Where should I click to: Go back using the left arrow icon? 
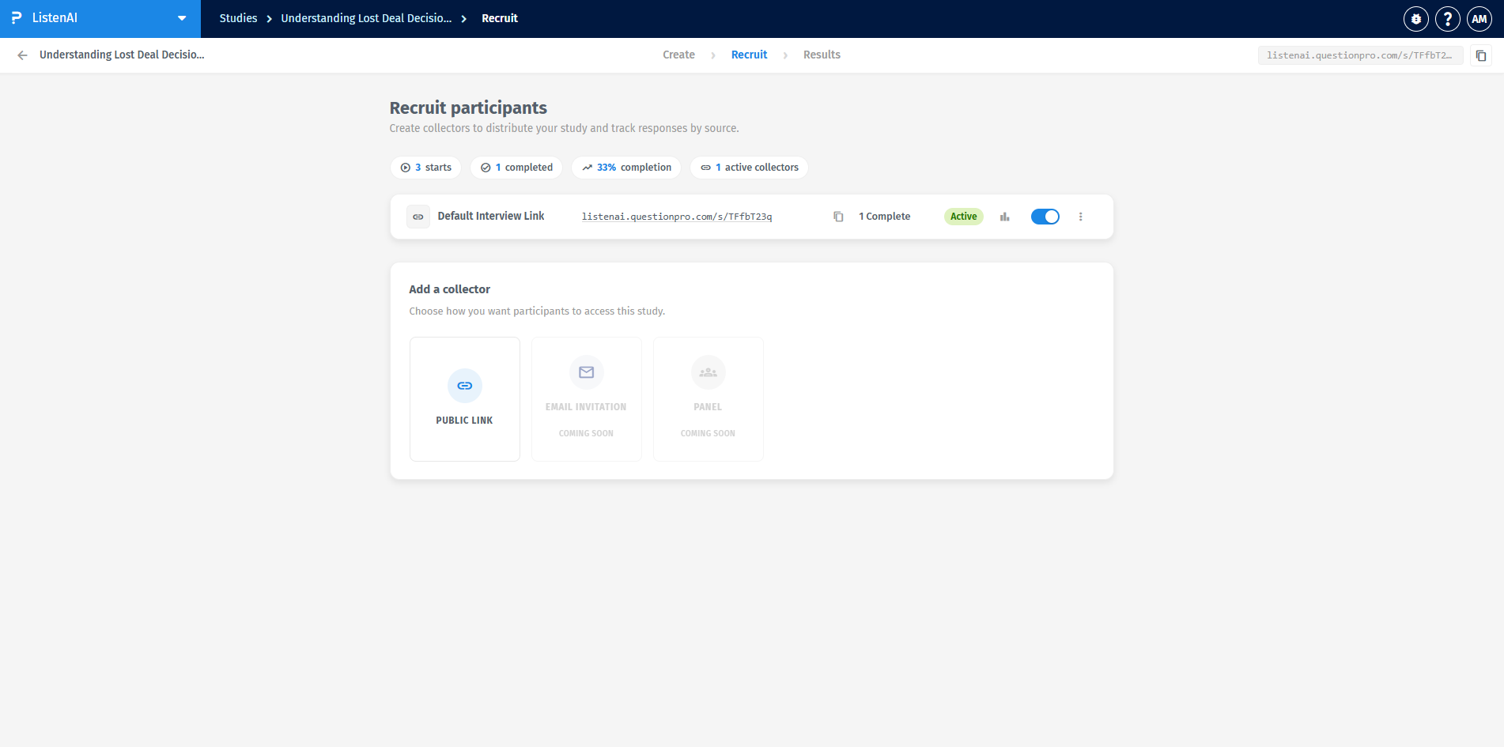[22, 55]
